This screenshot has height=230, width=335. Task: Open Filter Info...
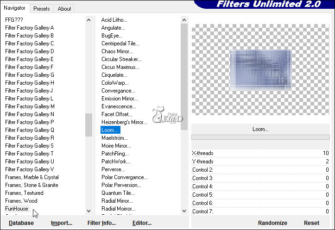(101, 223)
